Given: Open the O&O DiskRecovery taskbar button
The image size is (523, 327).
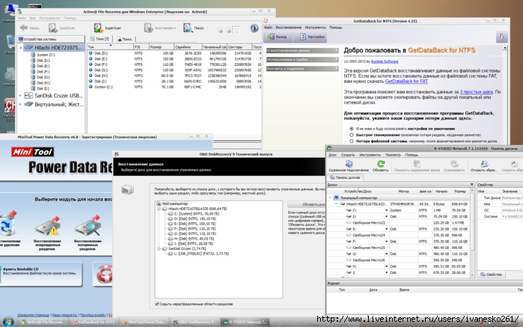Looking at the screenshot, I should click(194, 322).
